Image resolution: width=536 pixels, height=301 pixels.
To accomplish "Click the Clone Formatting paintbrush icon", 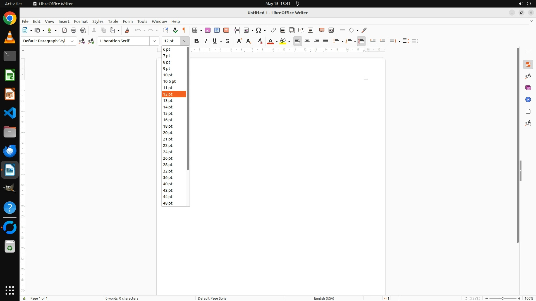I will coord(127,30).
